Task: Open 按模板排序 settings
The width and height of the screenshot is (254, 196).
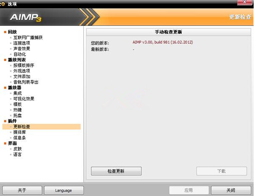Action: tap(24, 65)
